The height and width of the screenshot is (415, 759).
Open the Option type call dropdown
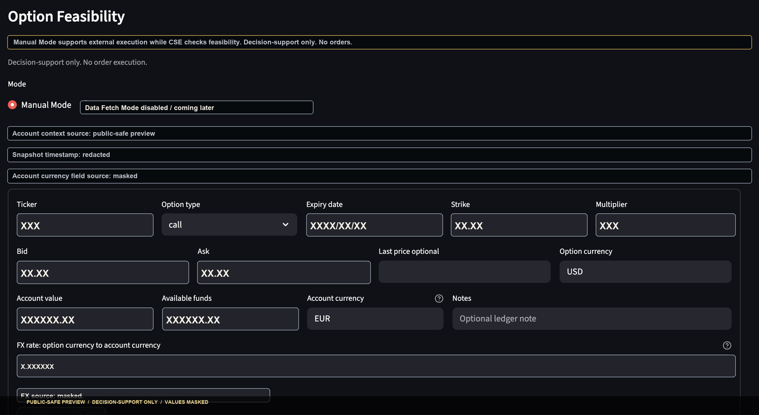click(229, 224)
